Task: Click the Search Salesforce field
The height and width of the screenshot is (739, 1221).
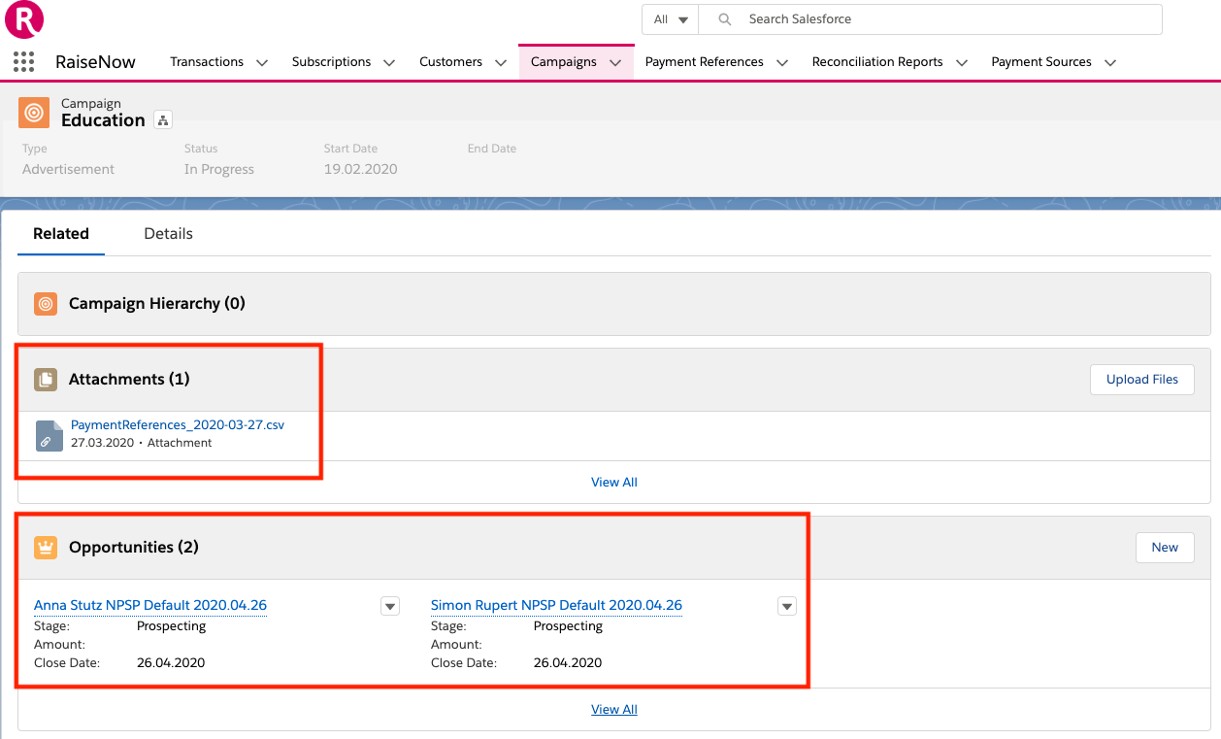Action: point(930,19)
